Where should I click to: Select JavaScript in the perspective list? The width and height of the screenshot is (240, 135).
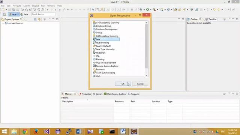[x=99, y=52]
